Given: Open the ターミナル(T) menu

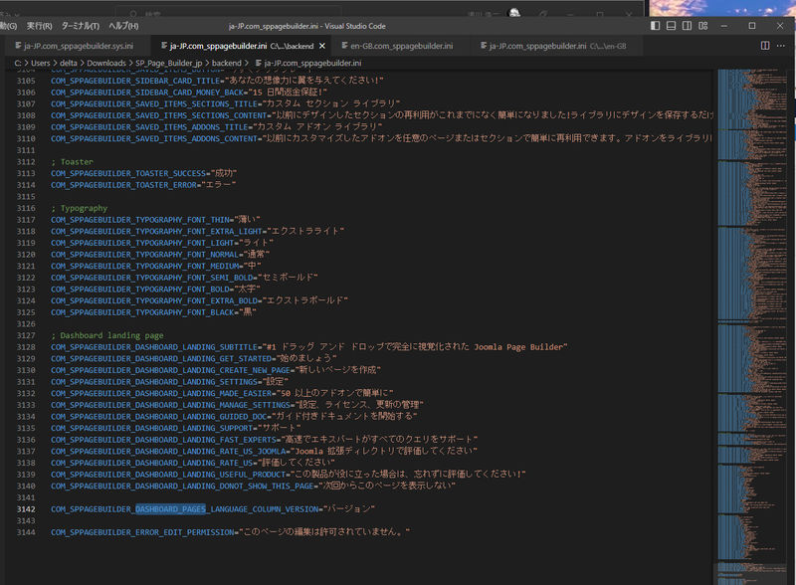Looking at the screenshot, I should pos(82,25).
